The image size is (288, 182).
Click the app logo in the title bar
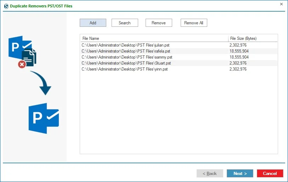pyautogui.click(x=6, y=6)
